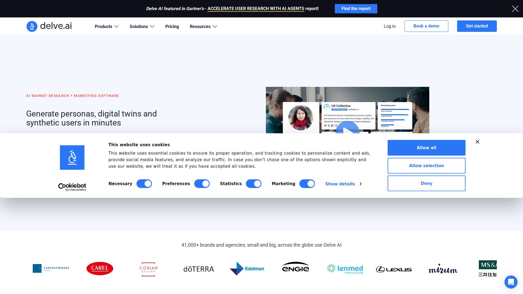This screenshot has width=523, height=294.
Task: Expand the Products dropdown menu
Action: (107, 26)
